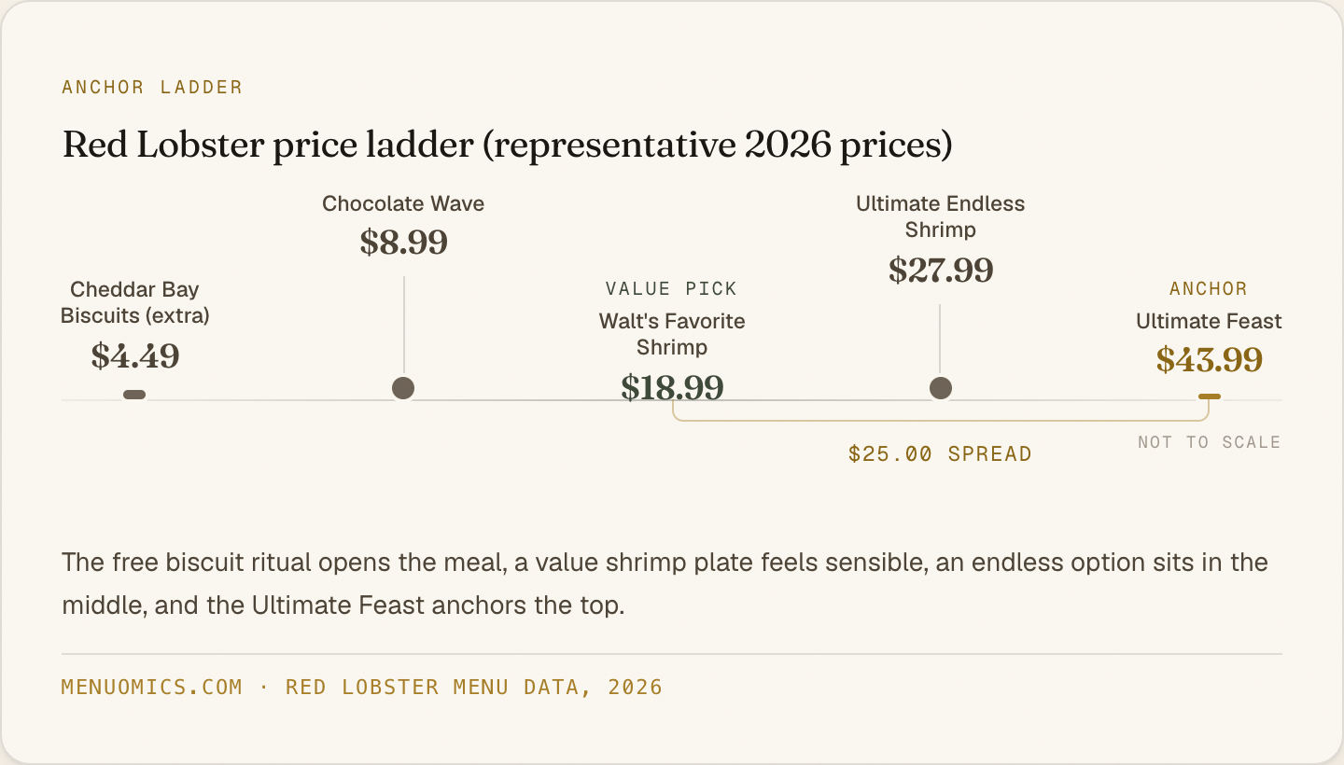The image size is (1344, 765).
Task: Click the Cheddar Bay Biscuits (extra) label
Action: (135, 302)
